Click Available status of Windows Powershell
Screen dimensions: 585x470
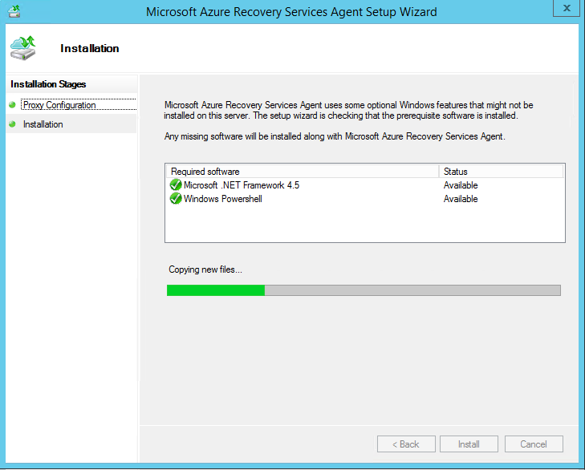tap(461, 199)
